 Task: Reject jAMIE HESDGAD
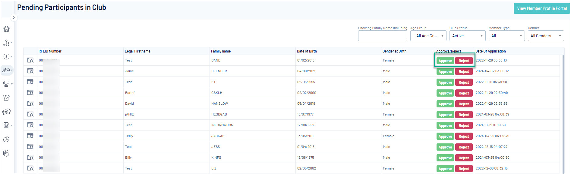(464, 115)
